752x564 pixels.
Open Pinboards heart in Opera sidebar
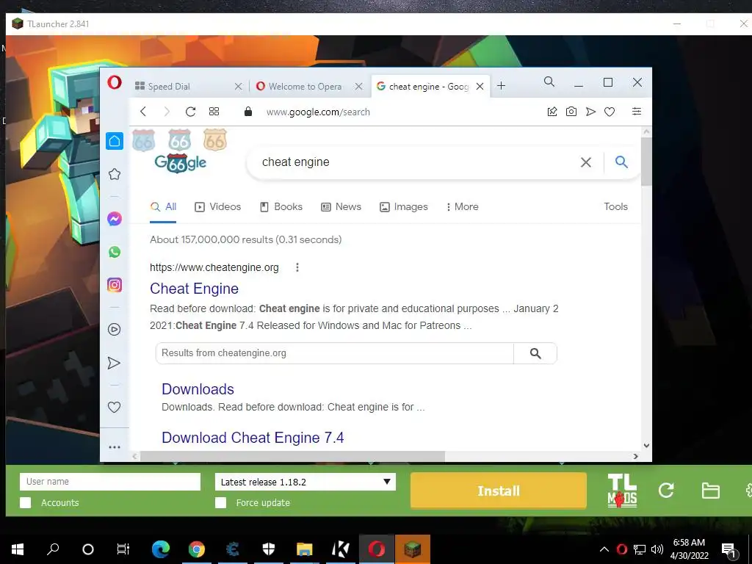[114, 407]
